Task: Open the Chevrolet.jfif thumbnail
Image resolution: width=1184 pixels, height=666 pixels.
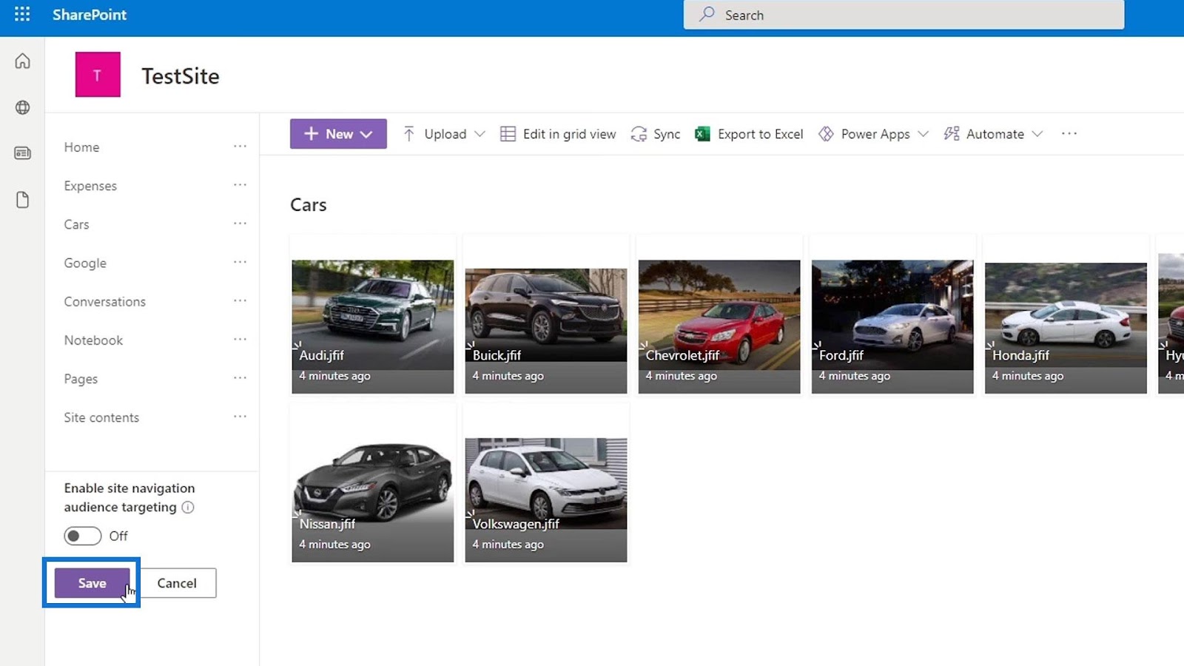Action: point(719,326)
